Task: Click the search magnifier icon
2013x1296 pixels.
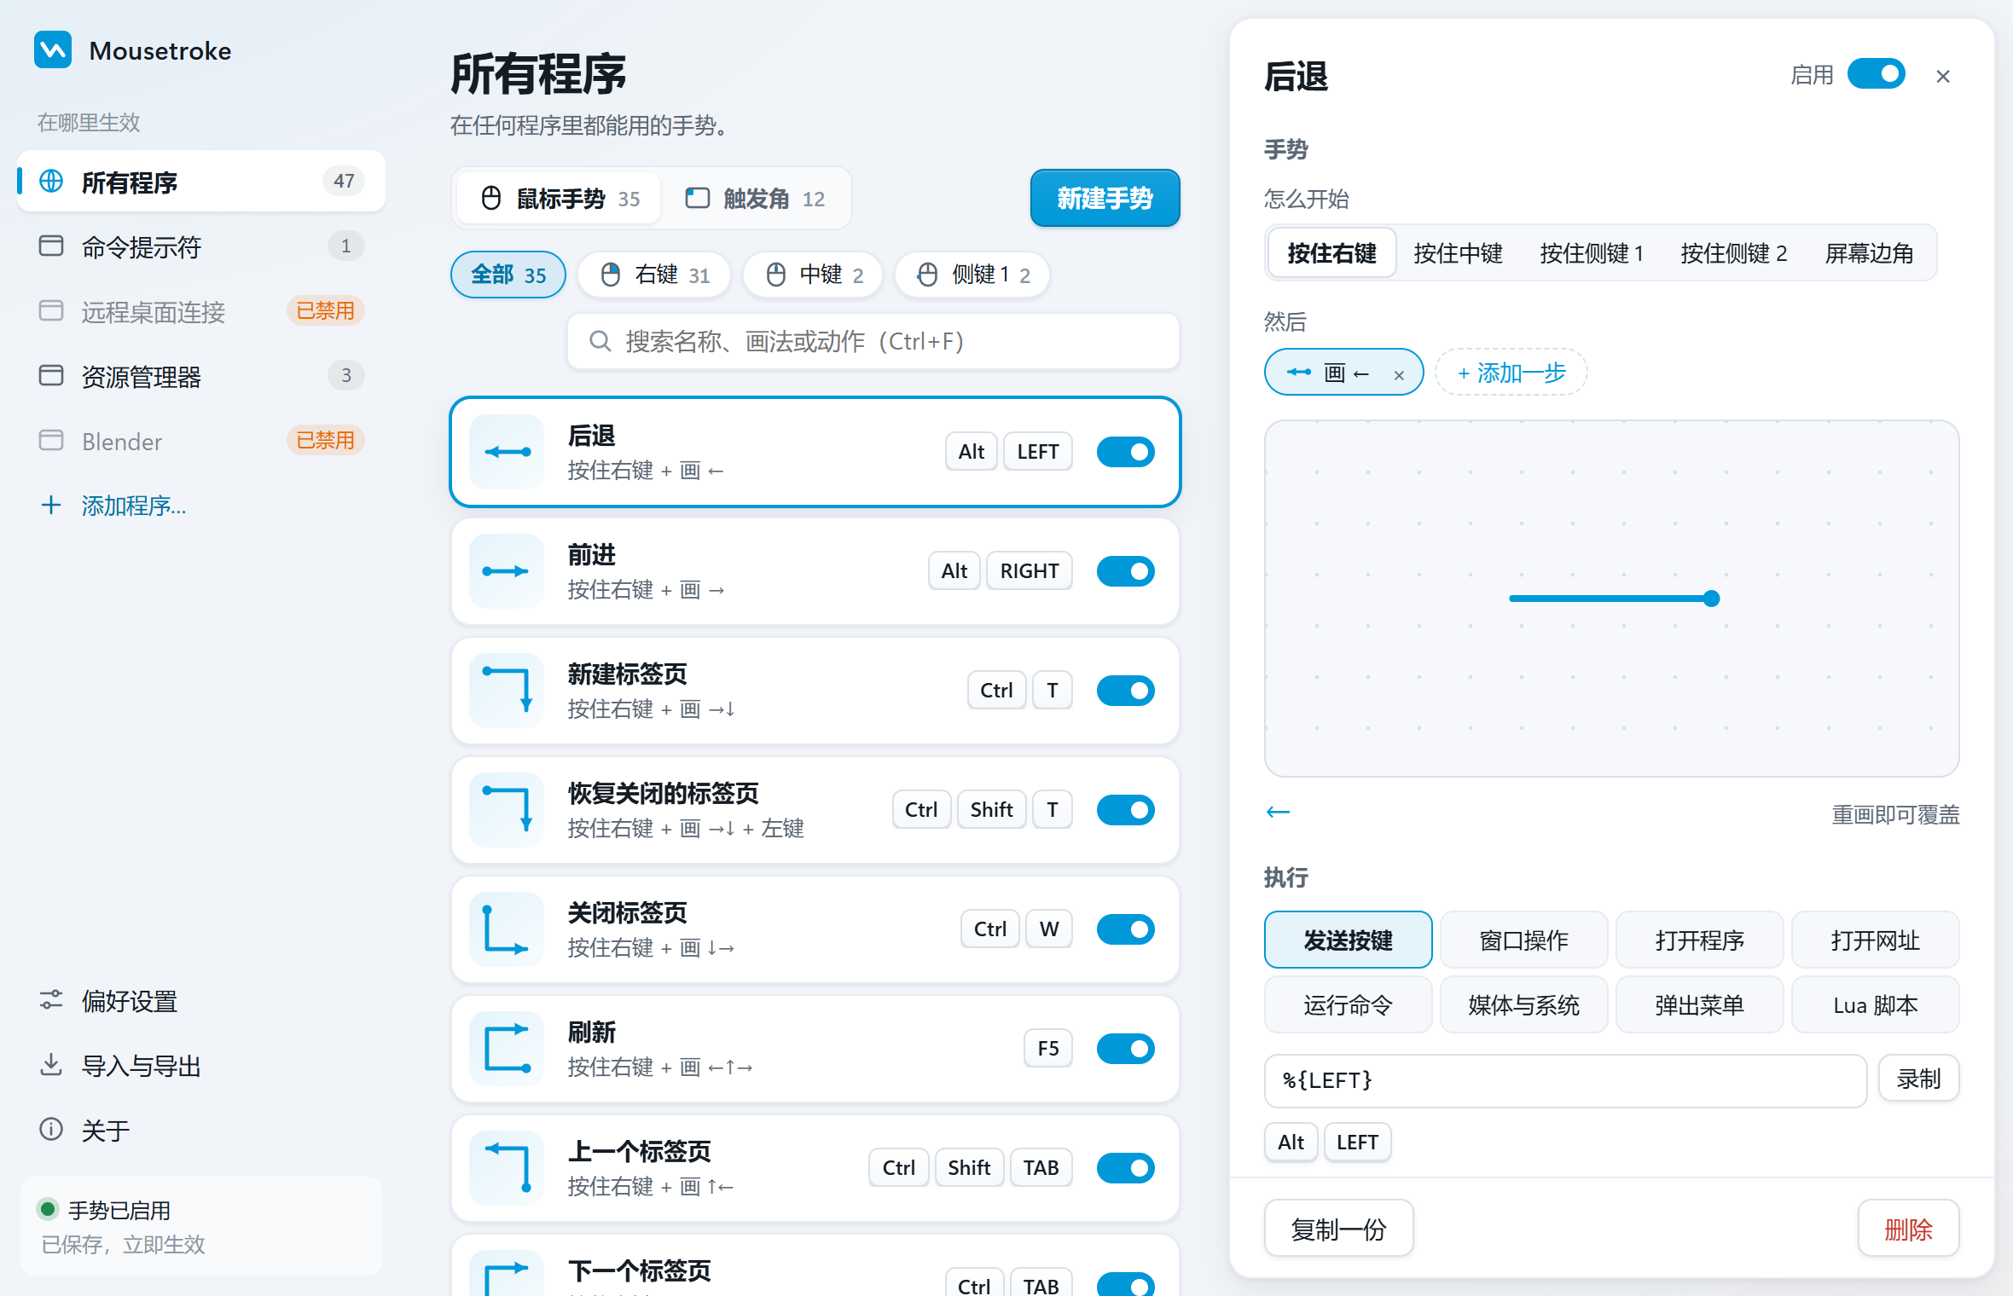Action: (x=600, y=342)
